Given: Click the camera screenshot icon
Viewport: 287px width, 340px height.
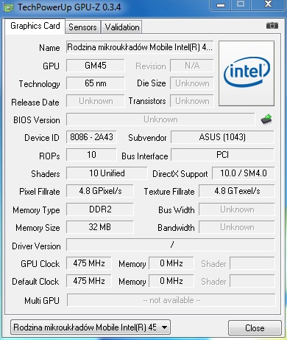Looking at the screenshot, I should tap(272, 25).
